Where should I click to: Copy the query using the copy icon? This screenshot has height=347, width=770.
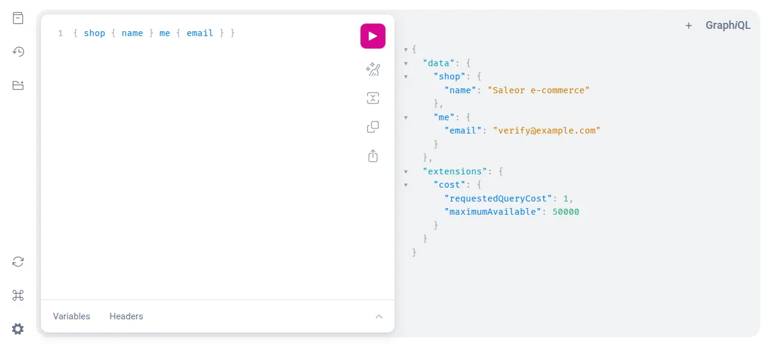tap(373, 127)
